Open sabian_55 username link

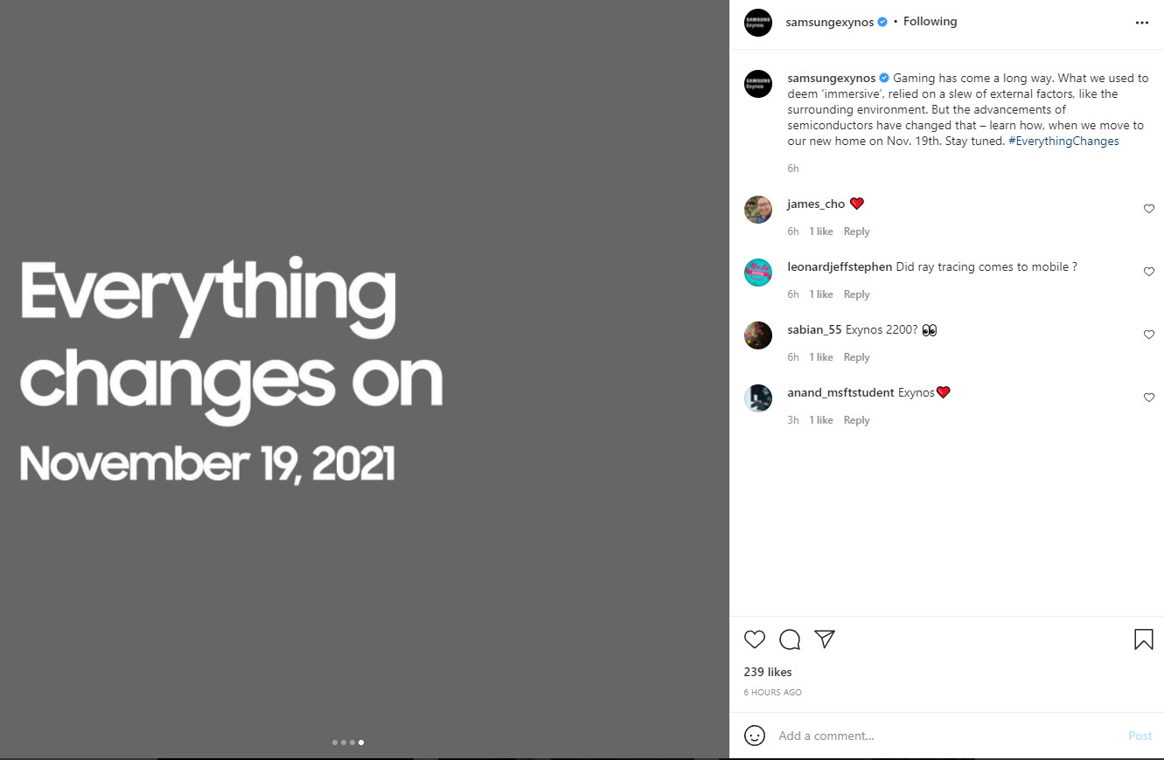point(814,330)
